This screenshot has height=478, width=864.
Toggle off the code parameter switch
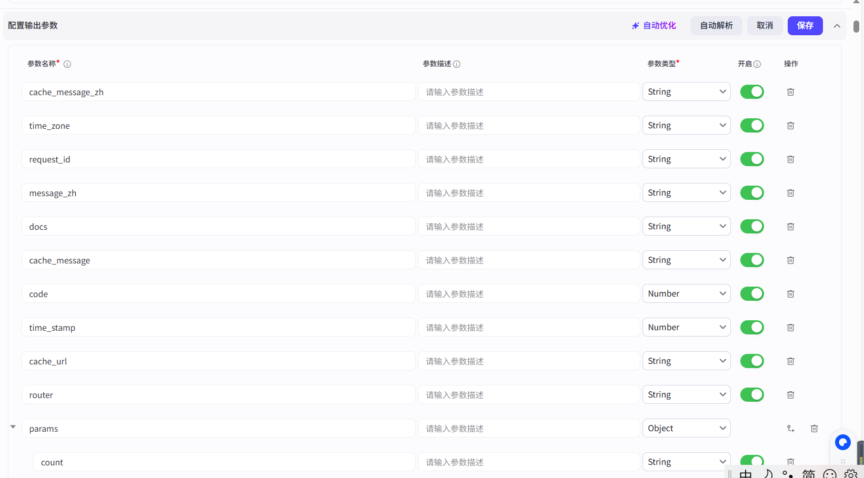(751, 294)
